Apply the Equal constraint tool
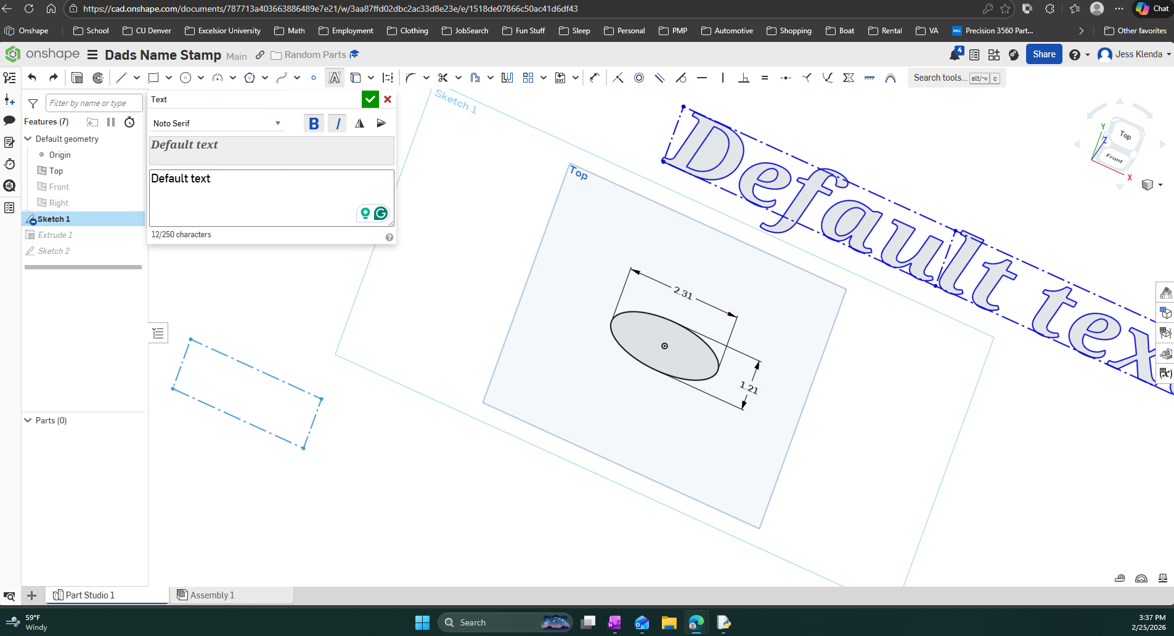1174x636 pixels. (x=765, y=78)
